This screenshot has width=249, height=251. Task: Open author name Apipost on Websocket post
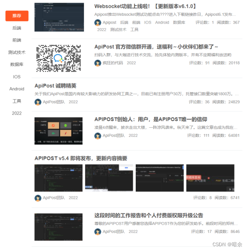pos(109,22)
